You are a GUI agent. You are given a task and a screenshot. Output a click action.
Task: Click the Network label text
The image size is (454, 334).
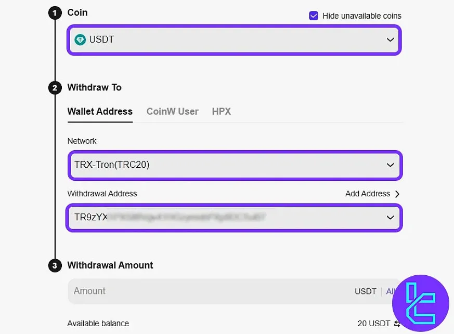point(82,141)
